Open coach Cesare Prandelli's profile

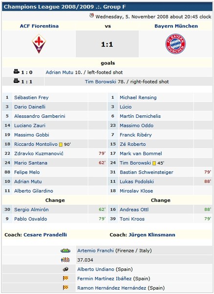pos(45,235)
